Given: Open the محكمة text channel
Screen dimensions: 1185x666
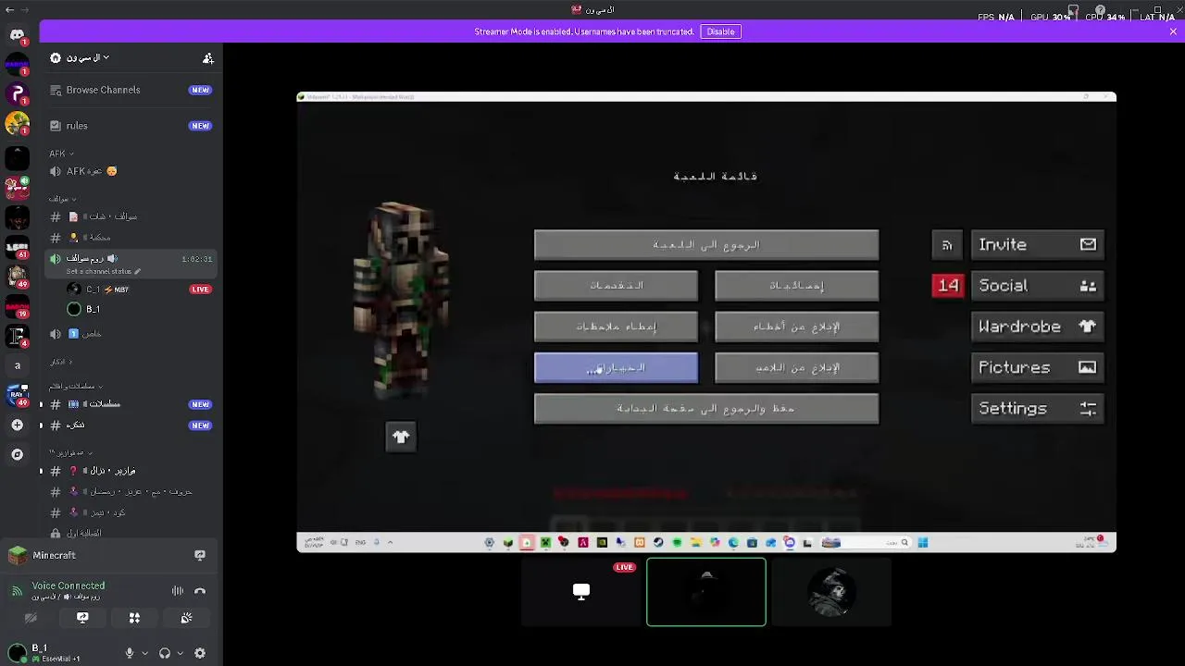Looking at the screenshot, I should [131, 238].
